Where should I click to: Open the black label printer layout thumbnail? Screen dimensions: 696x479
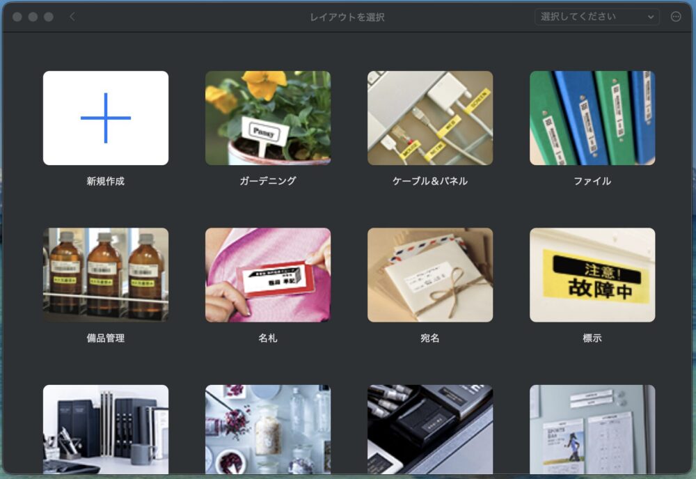[430, 430]
